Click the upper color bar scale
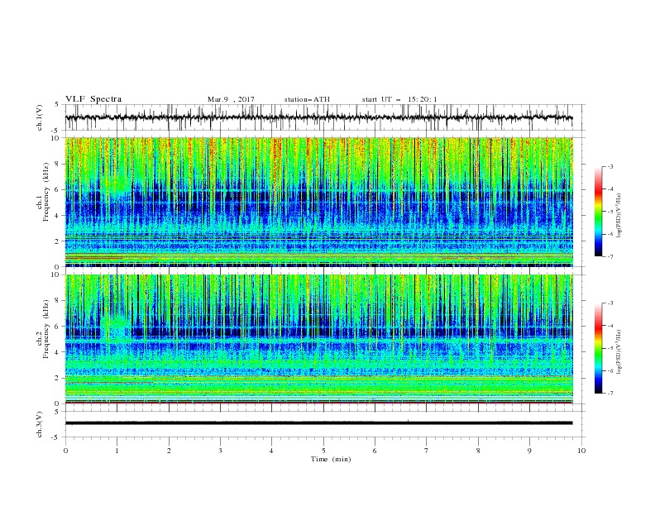The image size is (655, 506). click(599, 212)
